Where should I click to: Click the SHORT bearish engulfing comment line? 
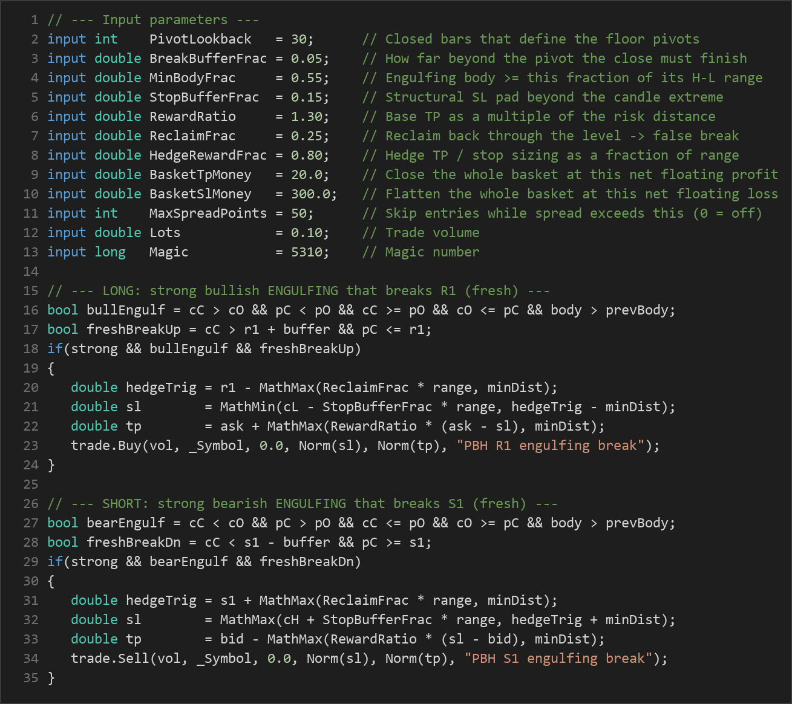[303, 504]
